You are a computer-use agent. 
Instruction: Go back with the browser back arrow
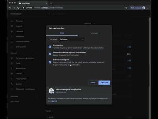(10, 8)
